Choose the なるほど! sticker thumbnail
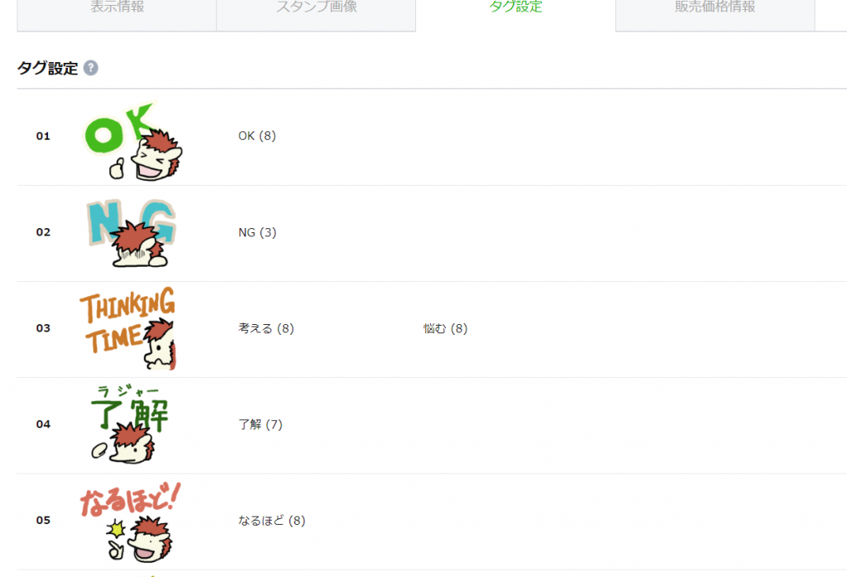The height and width of the screenshot is (577, 847). coord(130,522)
